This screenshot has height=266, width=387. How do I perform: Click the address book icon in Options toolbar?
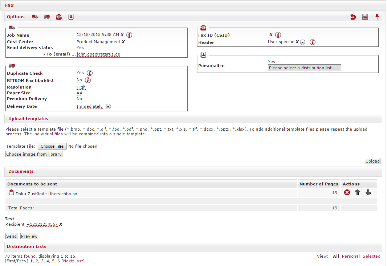pos(71,17)
